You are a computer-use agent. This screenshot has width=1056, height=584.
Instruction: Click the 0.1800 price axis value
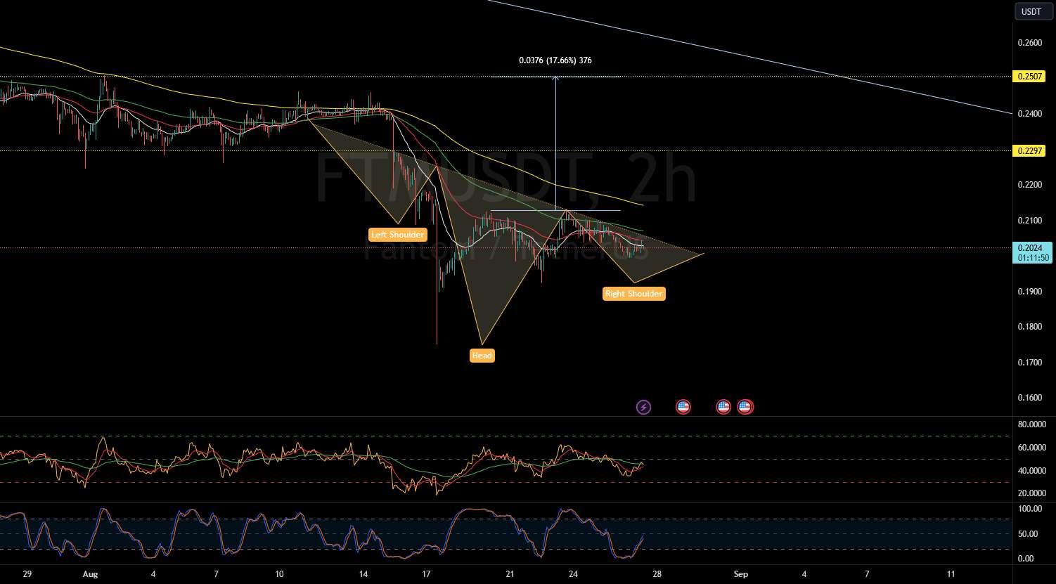(x=1030, y=327)
